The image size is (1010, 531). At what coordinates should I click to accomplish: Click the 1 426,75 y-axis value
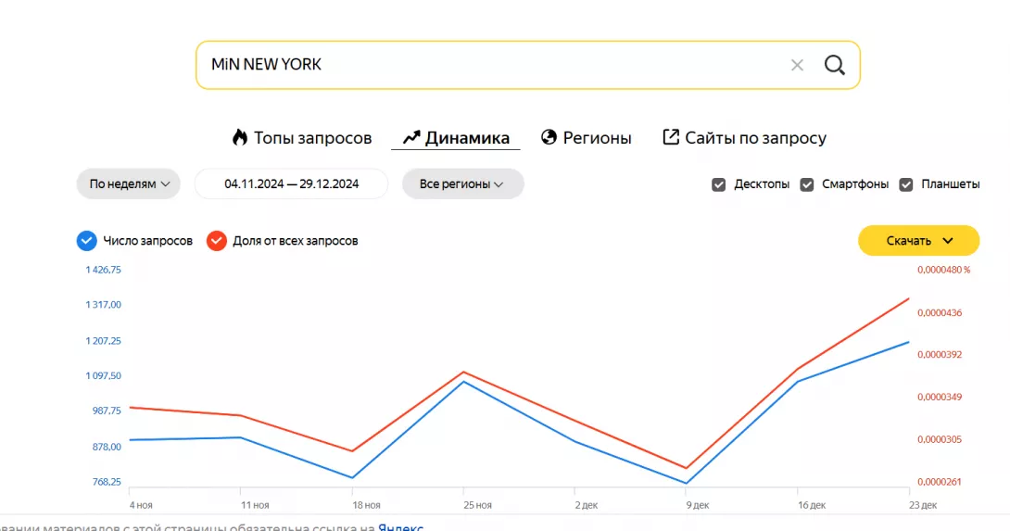(103, 270)
